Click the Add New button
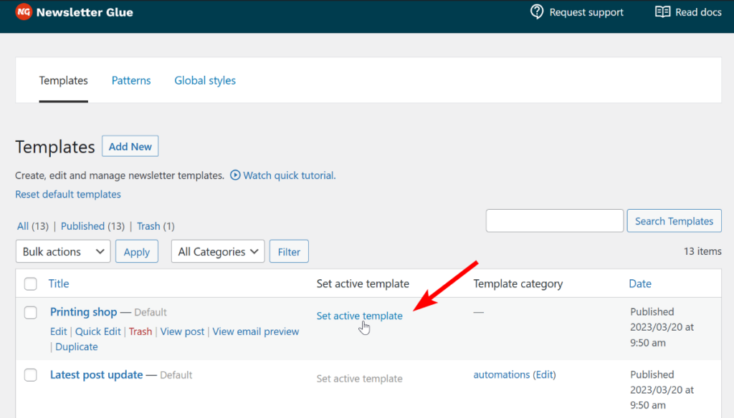 pos(130,146)
